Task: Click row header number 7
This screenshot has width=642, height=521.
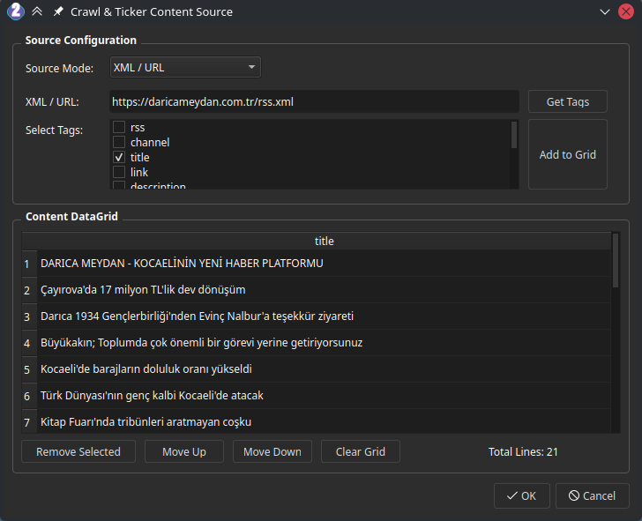Action: 29,421
